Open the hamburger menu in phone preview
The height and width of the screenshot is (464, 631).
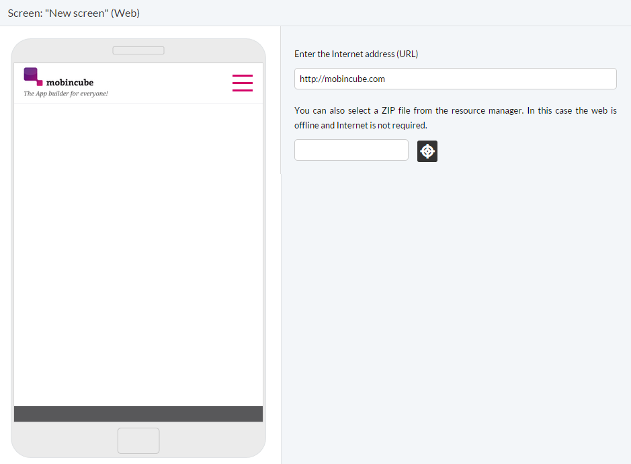[x=243, y=83]
